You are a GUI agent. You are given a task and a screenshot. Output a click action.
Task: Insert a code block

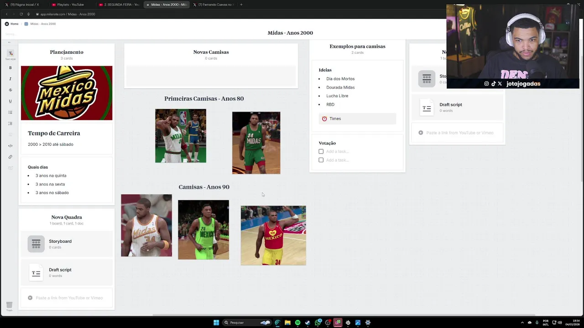(x=10, y=146)
